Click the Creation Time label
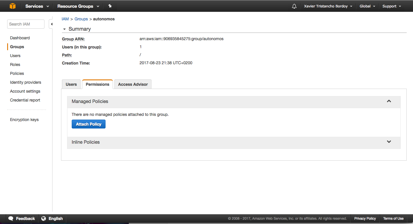Viewport: 413px width, 224px height. (76, 63)
